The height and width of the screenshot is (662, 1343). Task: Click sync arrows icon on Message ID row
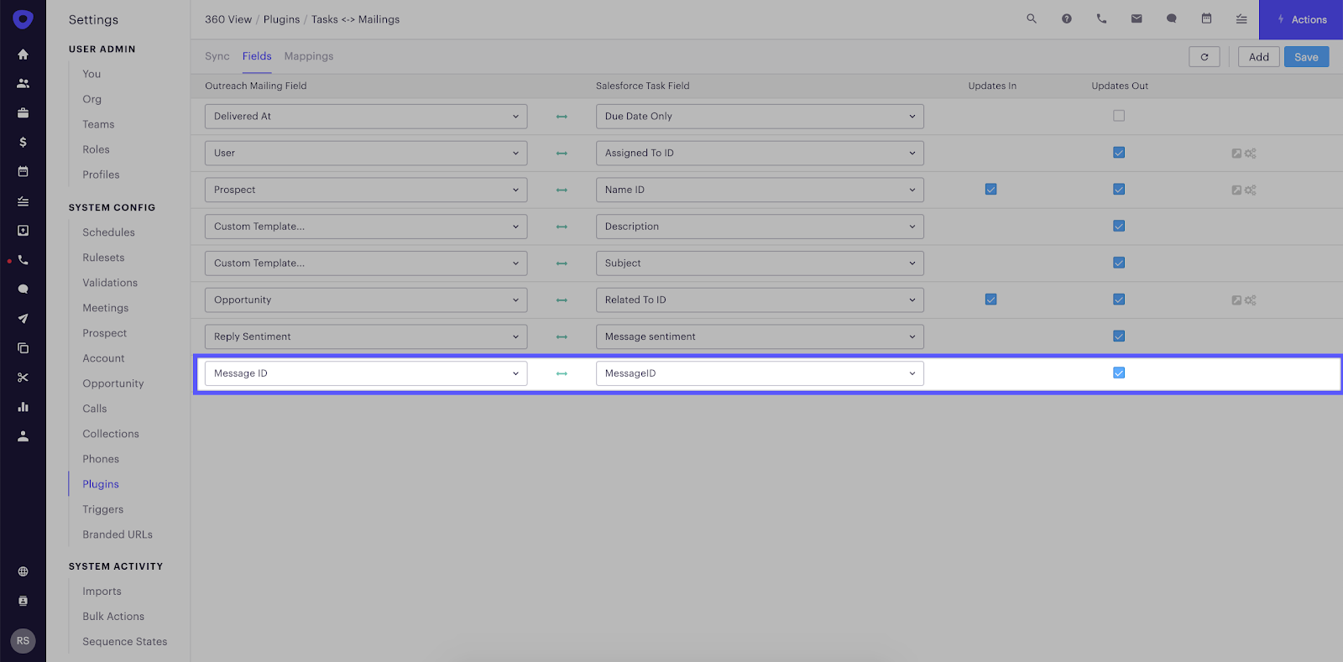(562, 373)
